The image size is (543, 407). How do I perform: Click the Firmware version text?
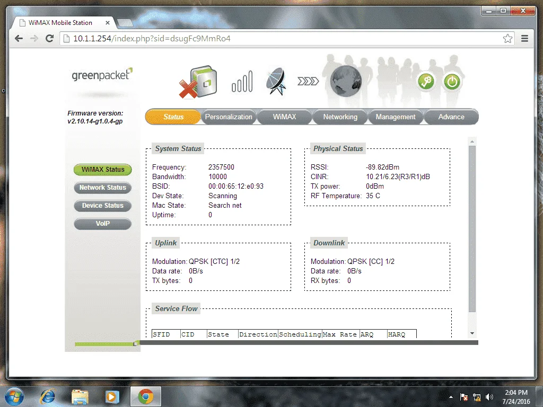click(95, 117)
